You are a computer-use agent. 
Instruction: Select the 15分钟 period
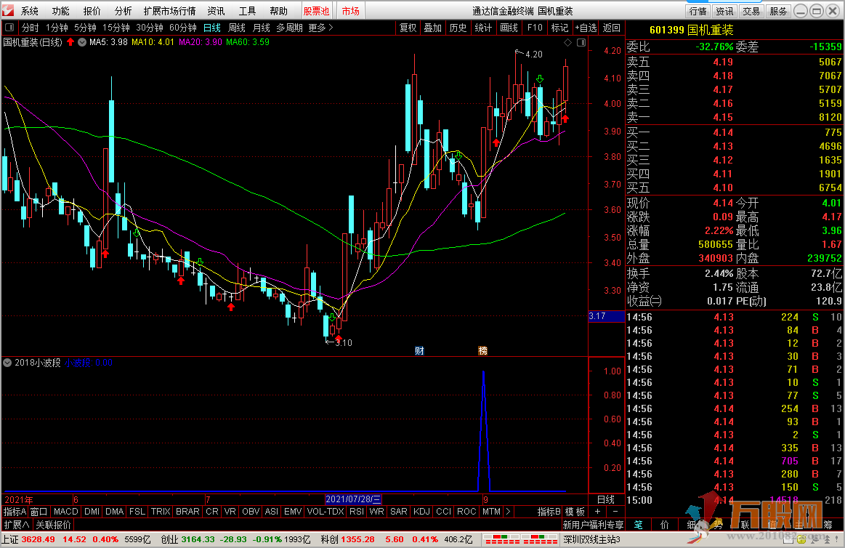point(116,28)
